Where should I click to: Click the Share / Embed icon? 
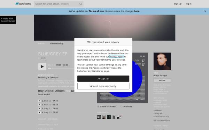click(x=98, y=106)
